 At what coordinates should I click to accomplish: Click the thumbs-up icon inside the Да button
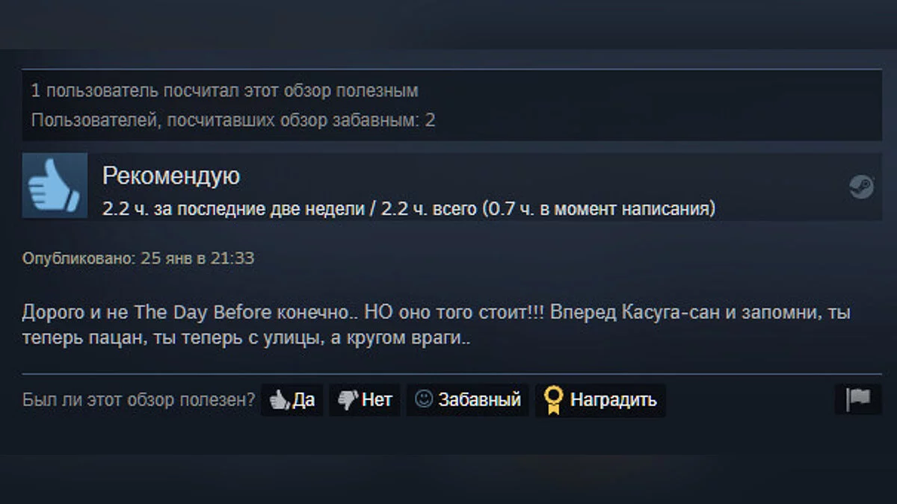pos(279,400)
